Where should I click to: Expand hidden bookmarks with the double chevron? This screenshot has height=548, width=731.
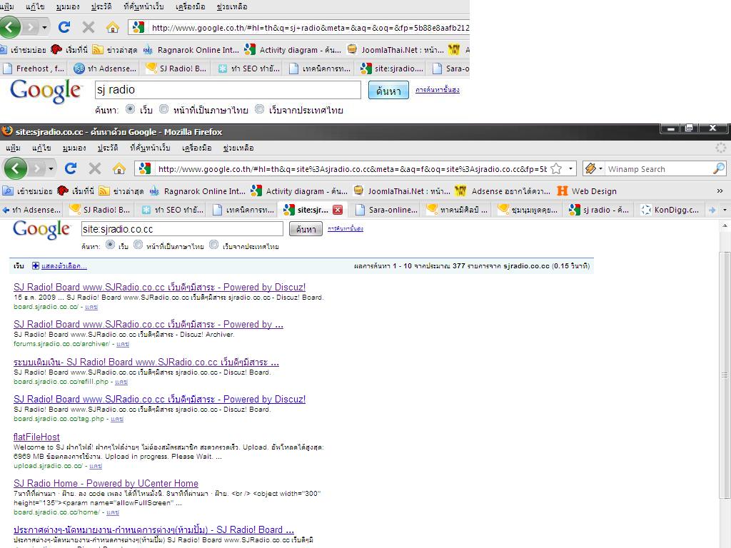pos(720,191)
